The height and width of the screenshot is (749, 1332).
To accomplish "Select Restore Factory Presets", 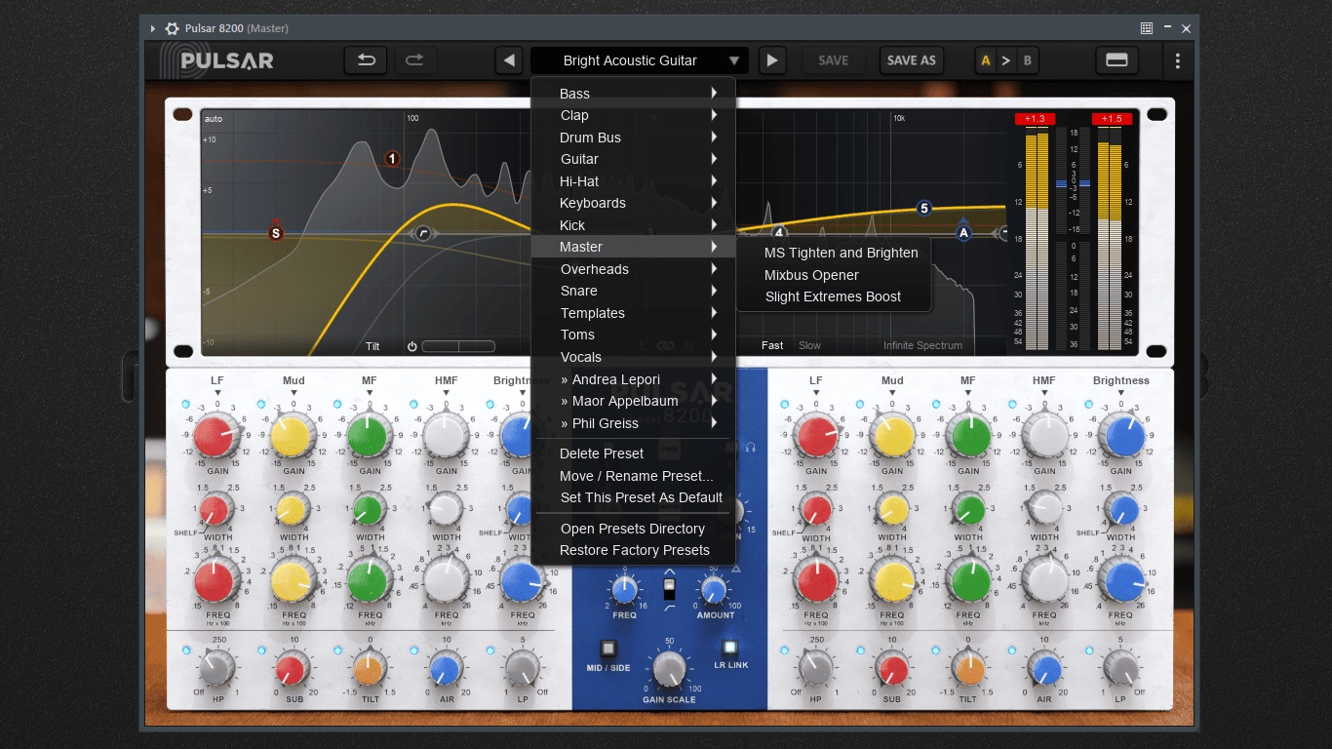I will [633, 550].
